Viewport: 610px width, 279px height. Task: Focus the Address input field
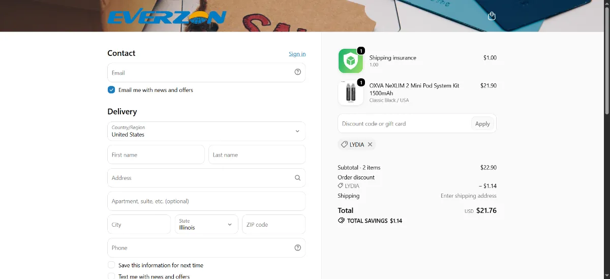tap(206, 178)
